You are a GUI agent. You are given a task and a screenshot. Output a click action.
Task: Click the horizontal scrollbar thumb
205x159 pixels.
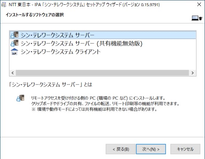coord(102,73)
